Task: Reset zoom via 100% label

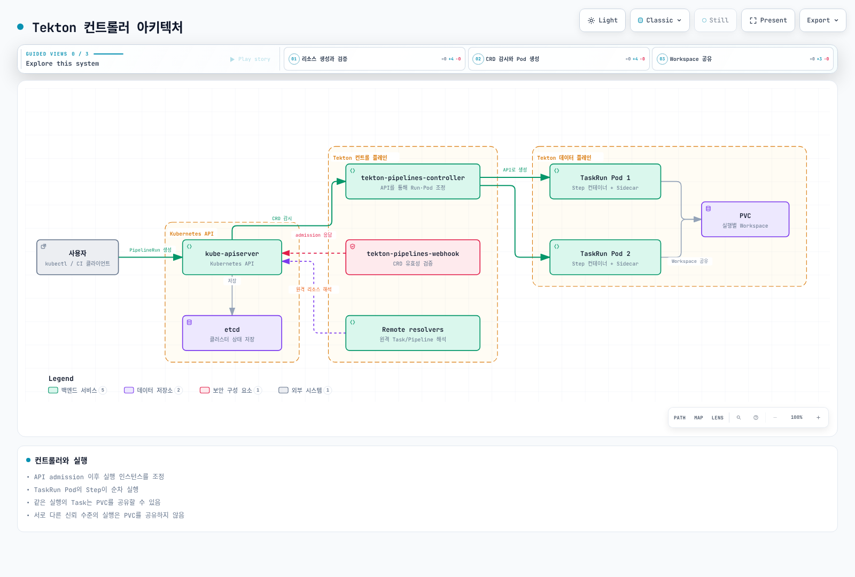Action: 797,418
